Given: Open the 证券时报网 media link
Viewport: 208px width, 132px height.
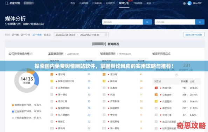Looking at the screenshot, I should 64,88.
